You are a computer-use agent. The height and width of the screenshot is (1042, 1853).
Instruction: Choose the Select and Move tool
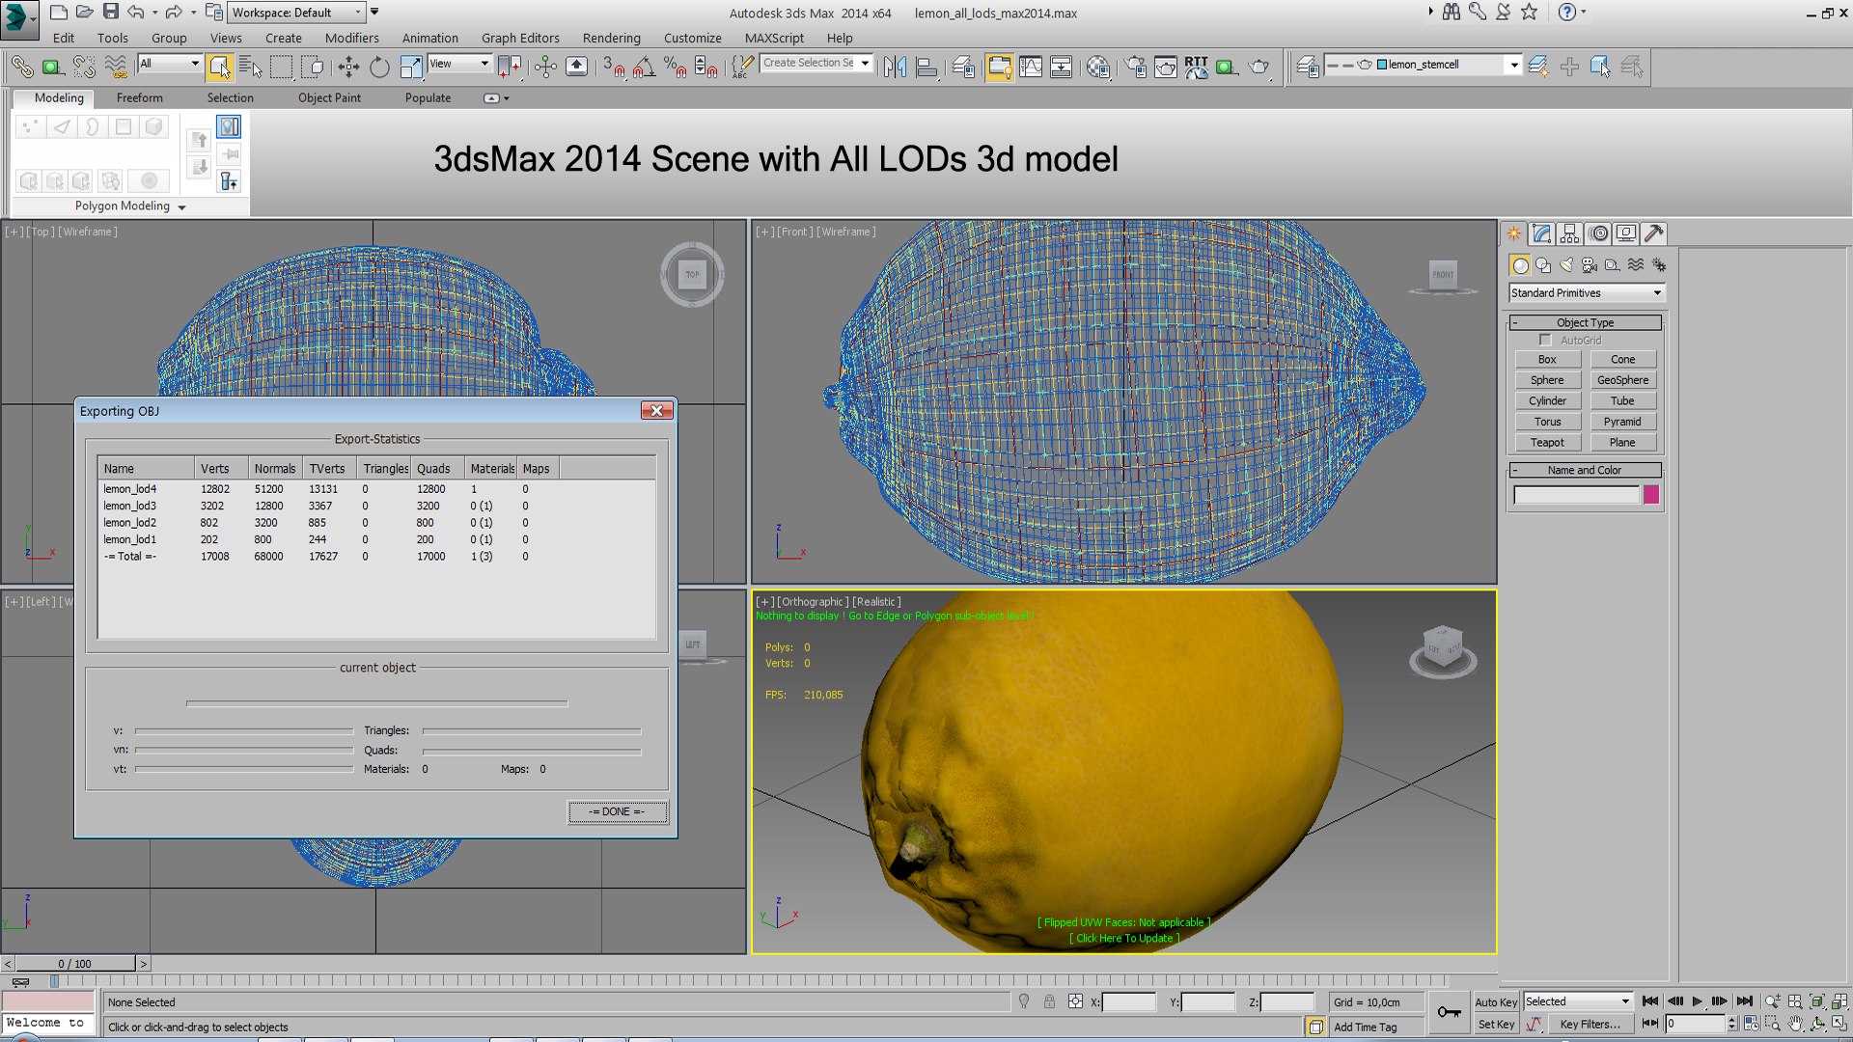(x=348, y=67)
